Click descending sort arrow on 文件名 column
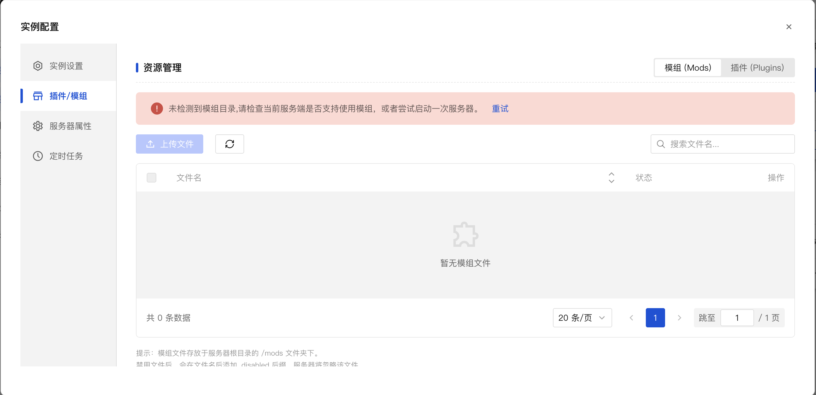Image resolution: width=816 pixels, height=395 pixels. pos(611,182)
